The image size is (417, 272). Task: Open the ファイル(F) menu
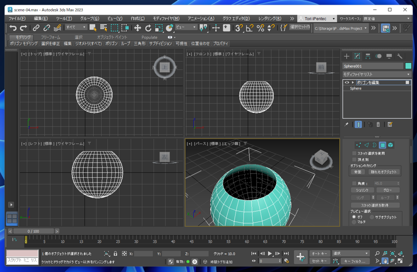point(17,19)
